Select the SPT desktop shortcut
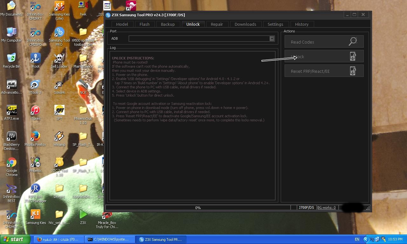407x244 pixels. pyautogui.click(x=59, y=113)
